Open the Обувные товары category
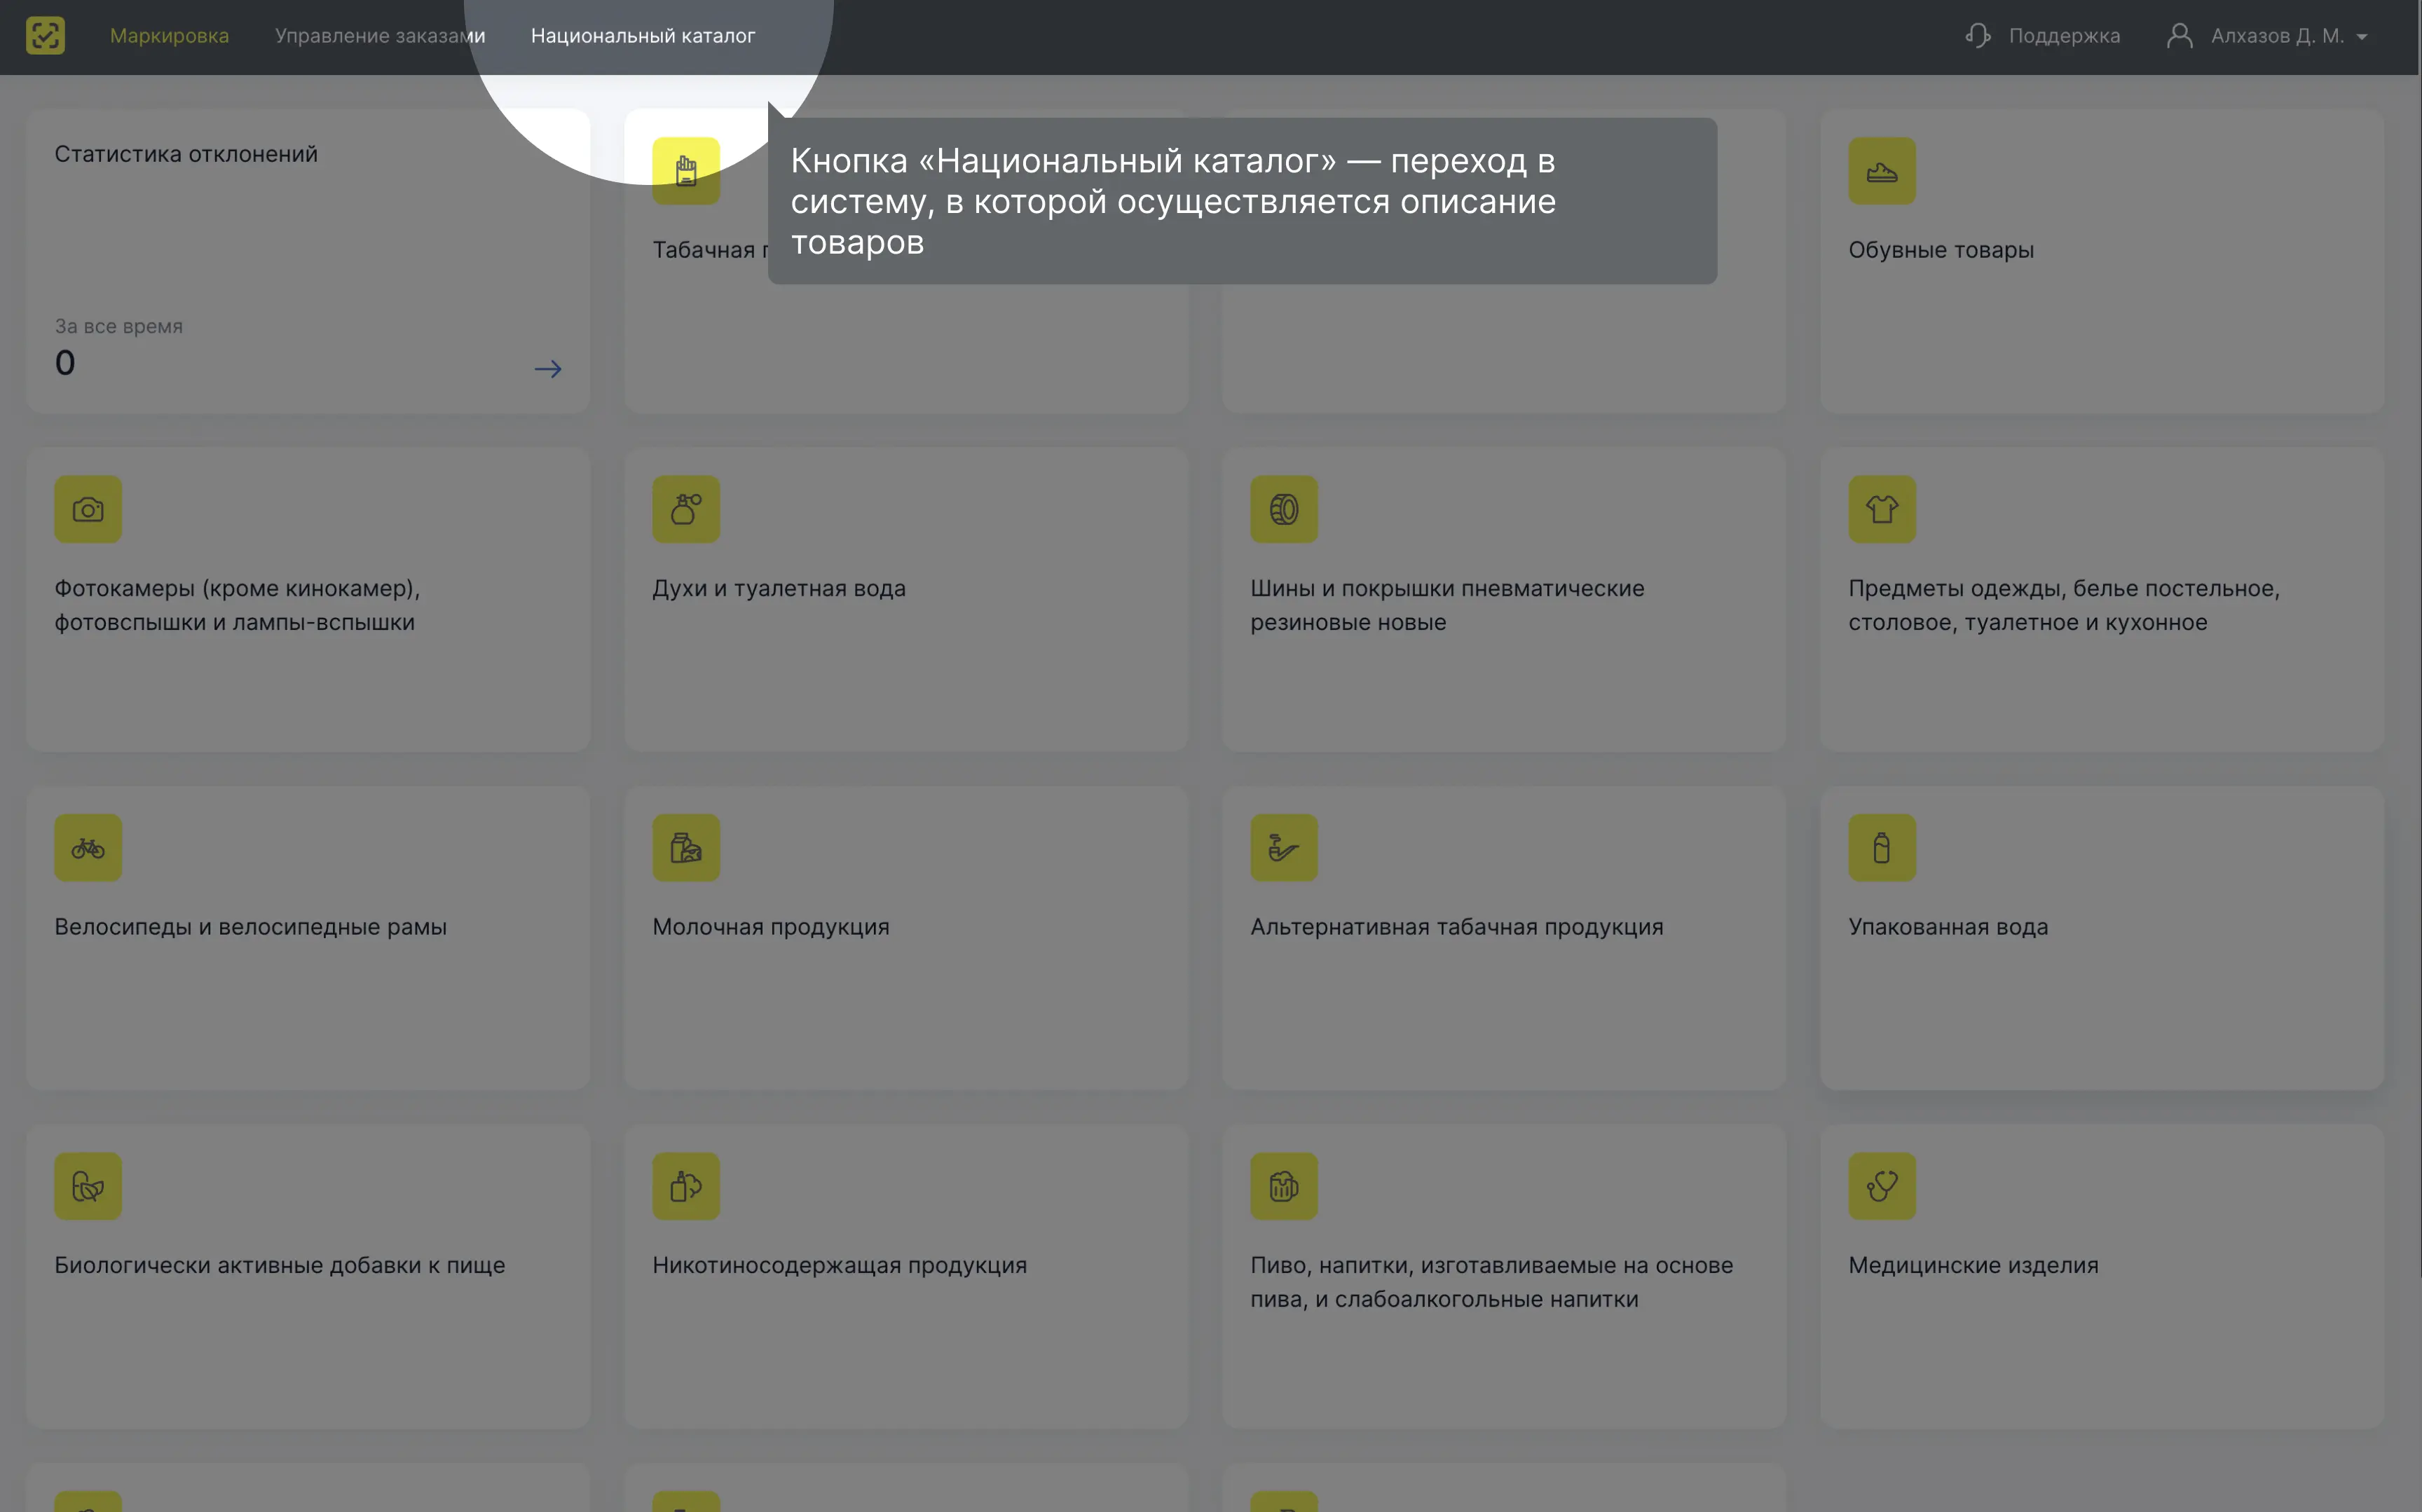Screen dimensions: 2422x1512 tap(1941, 250)
